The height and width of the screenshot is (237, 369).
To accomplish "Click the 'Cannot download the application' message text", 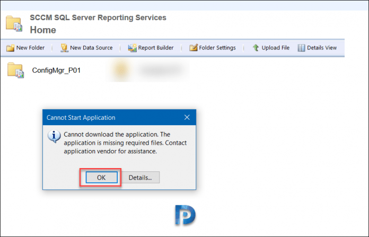I will tap(125, 143).
